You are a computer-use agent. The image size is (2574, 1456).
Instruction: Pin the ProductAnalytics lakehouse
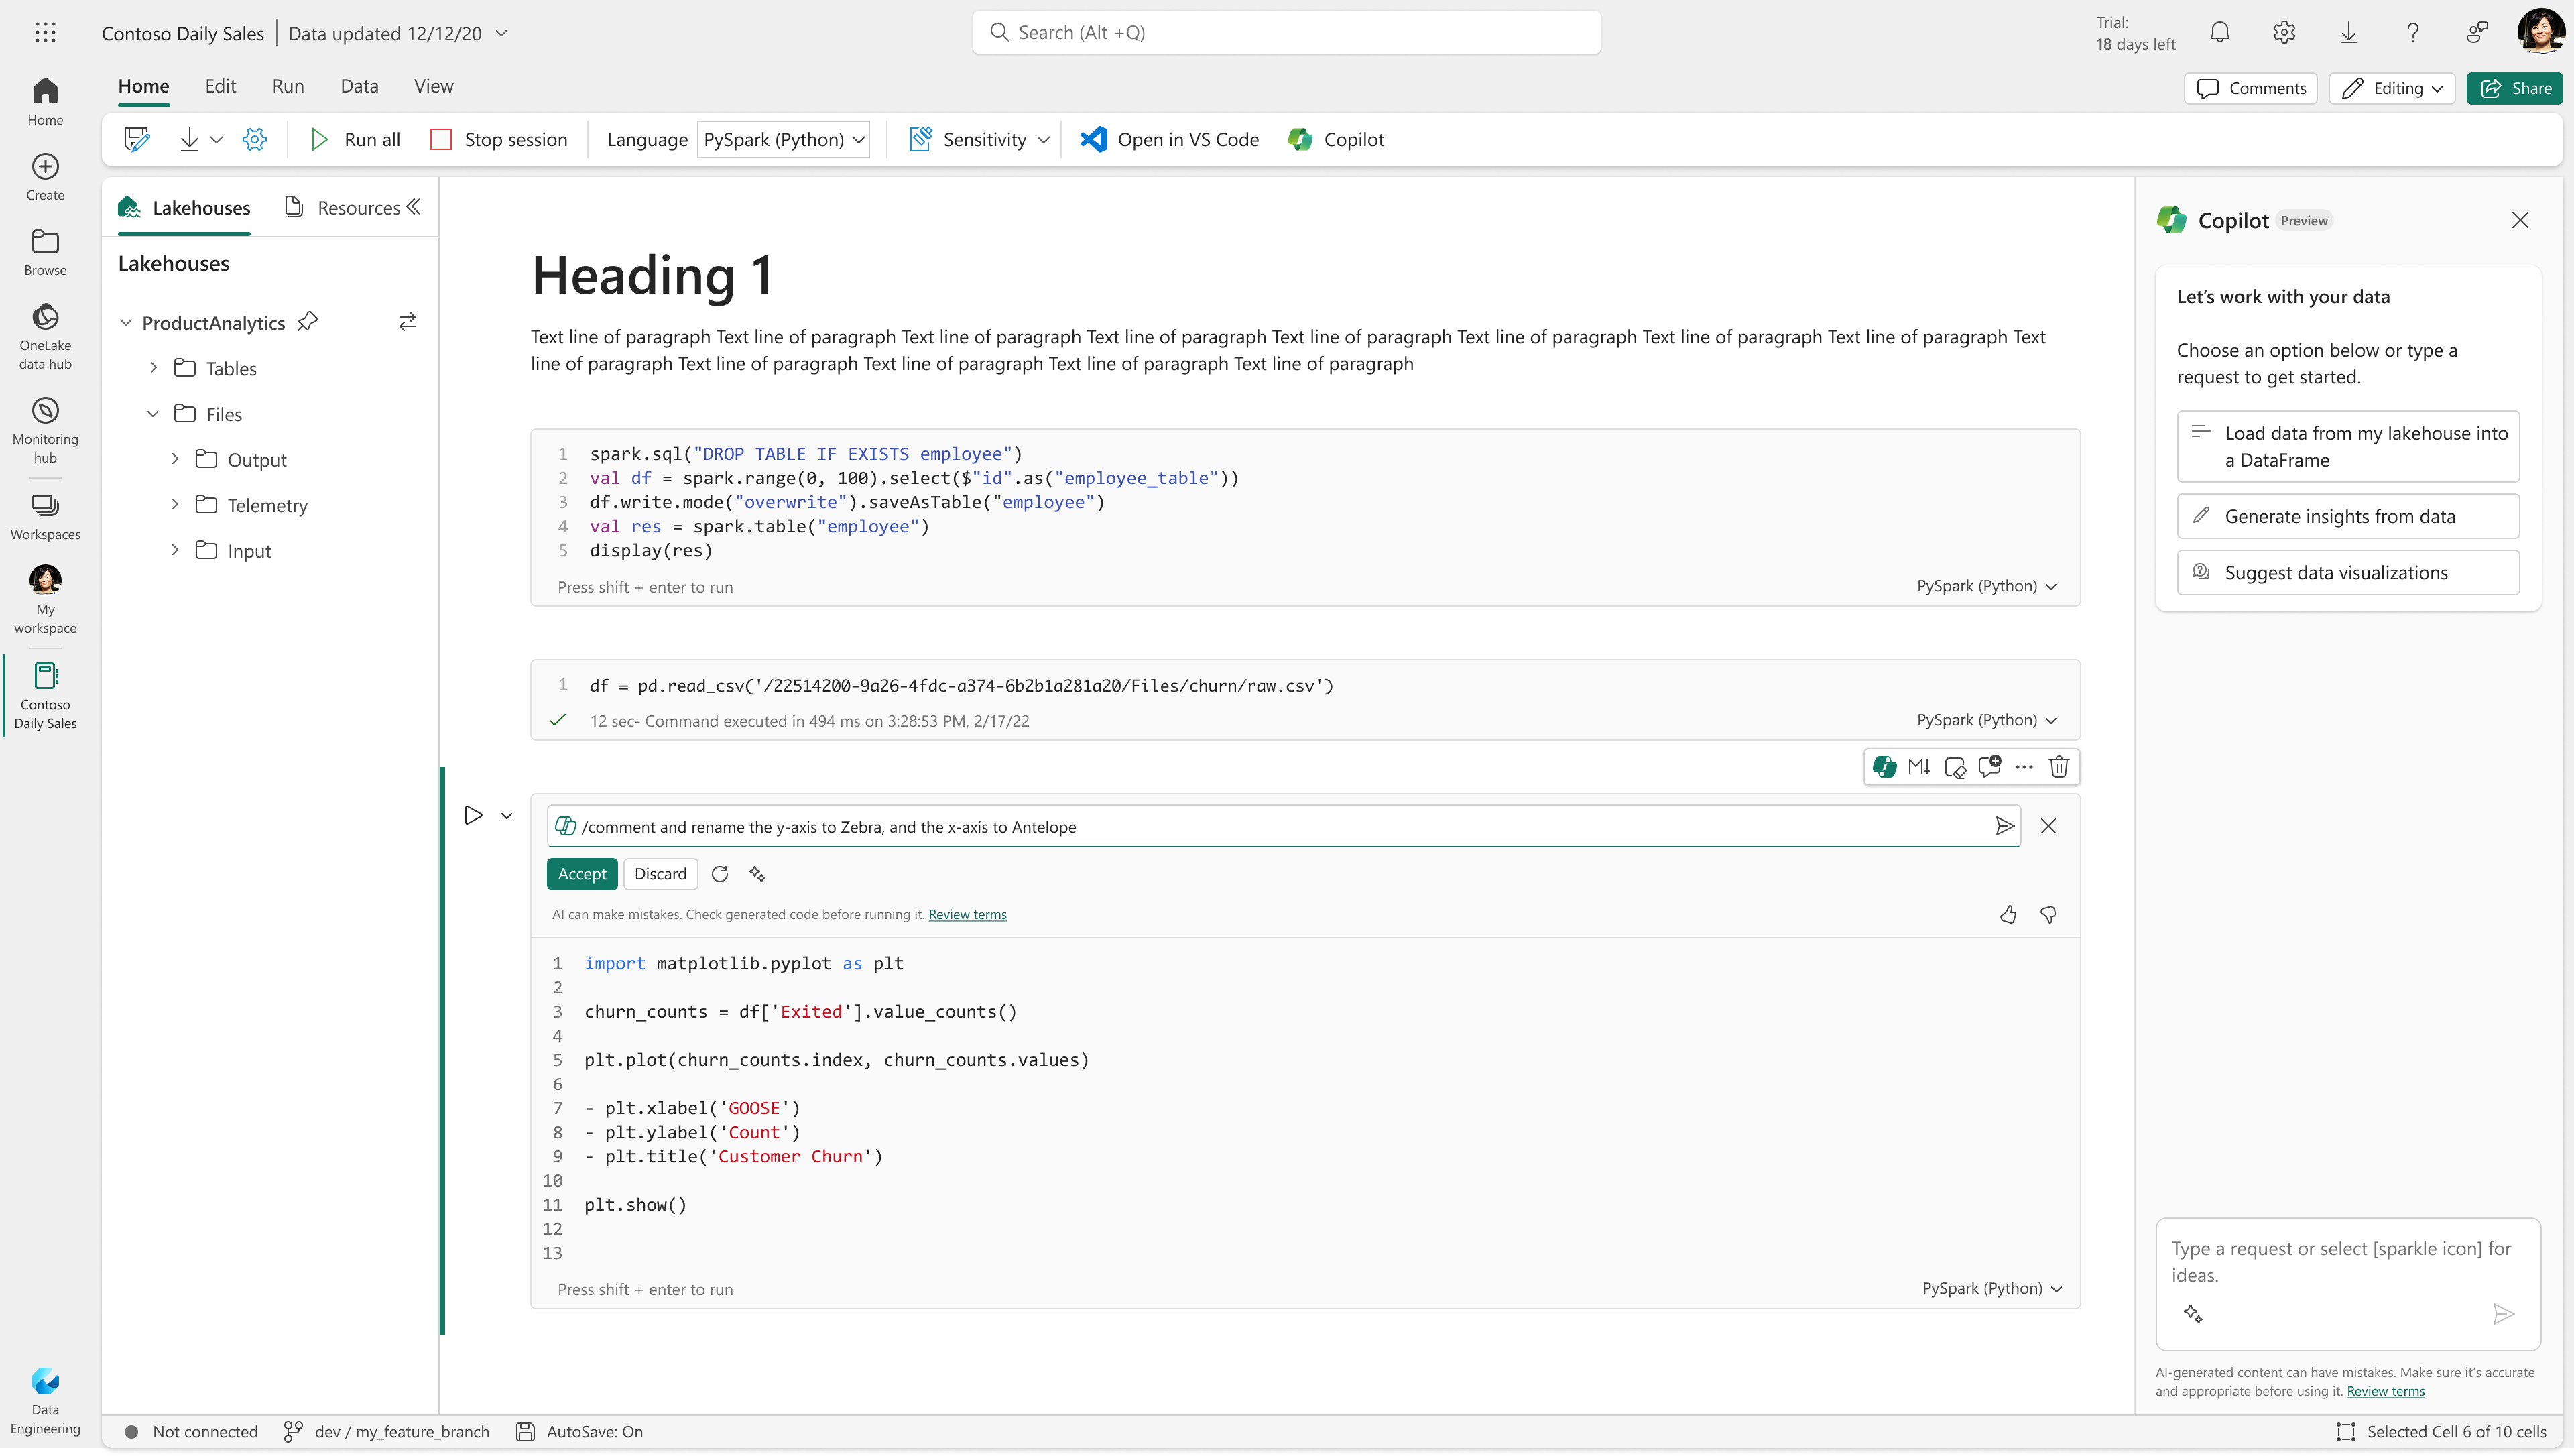coord(308,322)
